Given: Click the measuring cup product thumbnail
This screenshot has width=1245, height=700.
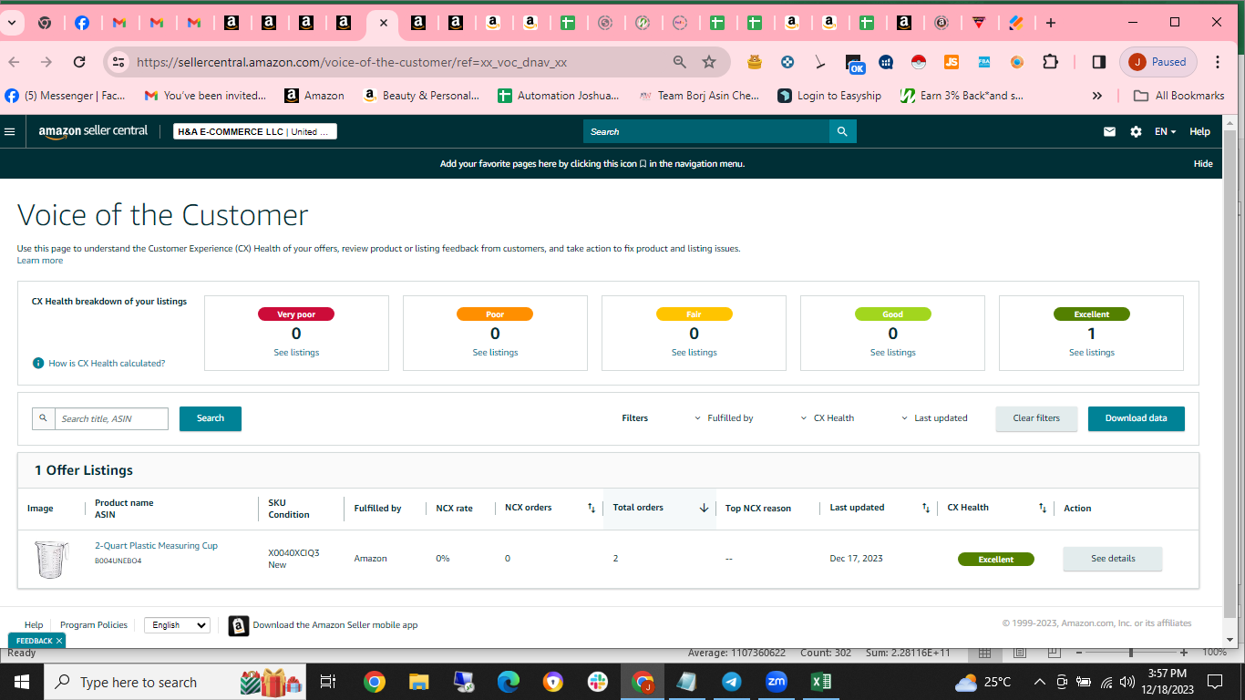Looking at the screenshot, I should (x=51, y=559).
